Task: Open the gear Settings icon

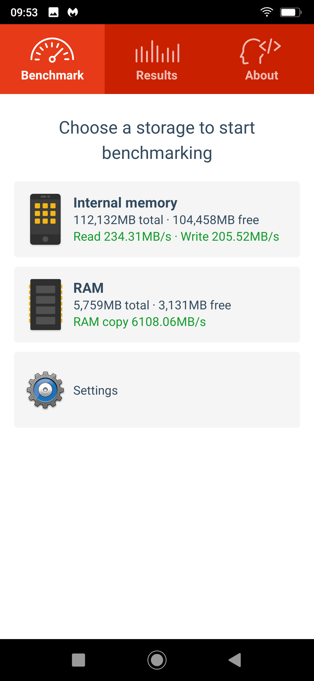Action: click(x=45, y=390)
